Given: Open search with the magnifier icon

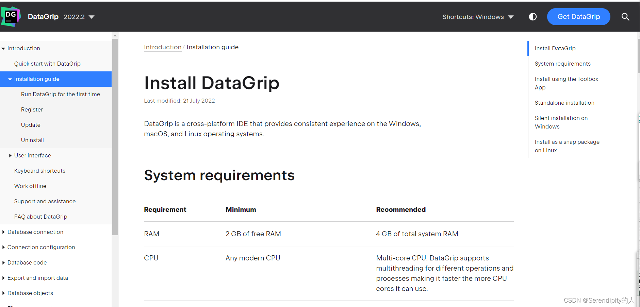Looking at the screenshot, I should (x=625, y=17).
